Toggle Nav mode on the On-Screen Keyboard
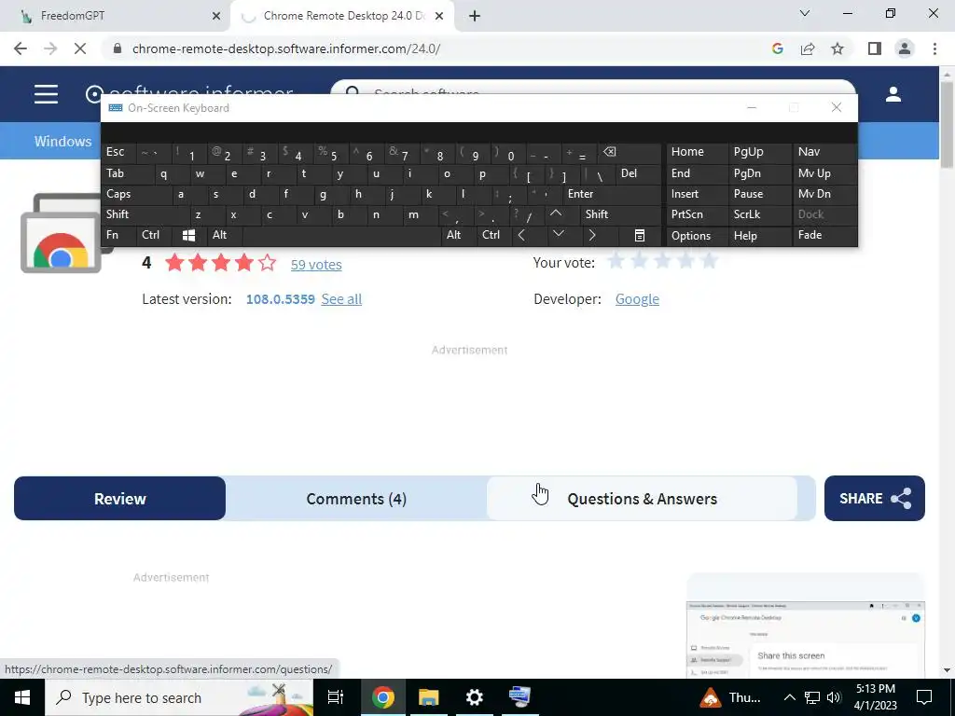 824,152
